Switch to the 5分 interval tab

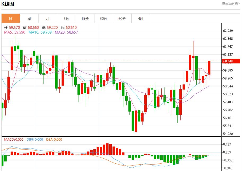tap(66, 19)
